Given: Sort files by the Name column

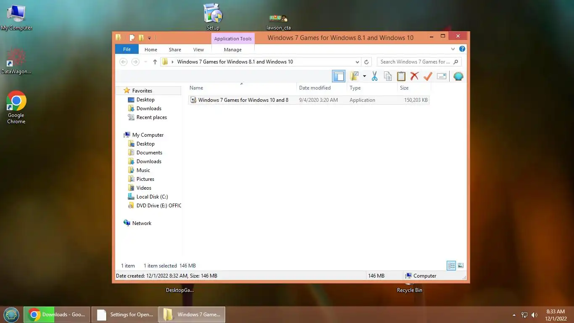Looking at the screenshot, I should [x=242, y=88].
